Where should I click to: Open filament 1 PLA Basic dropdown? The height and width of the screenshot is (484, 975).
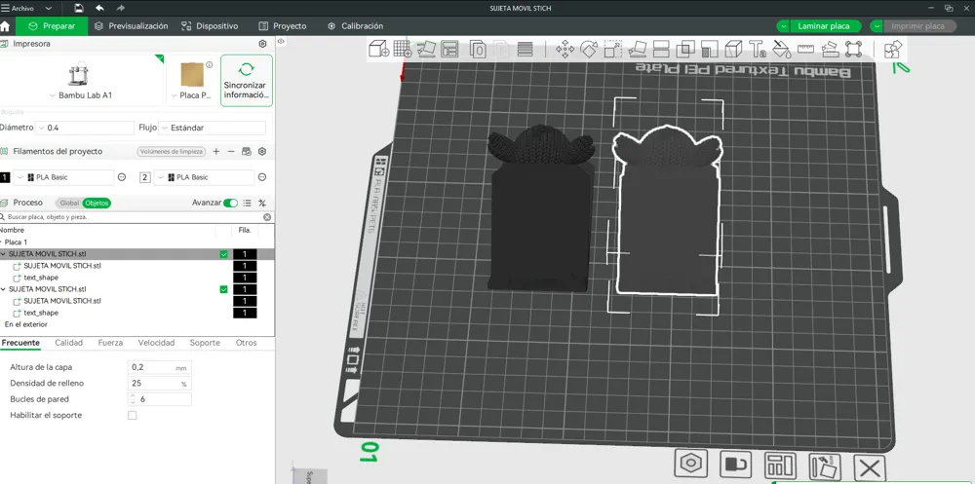[64, 177]
